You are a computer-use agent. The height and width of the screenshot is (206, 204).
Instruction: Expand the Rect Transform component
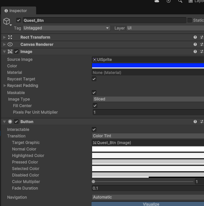coord(4,37)
